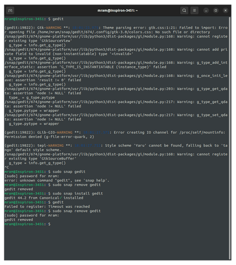The width and height of the screenshot is (236, 265).
Task: Click the title text mram@inspiron-3451: ~
Action: [x=118, y=11]
